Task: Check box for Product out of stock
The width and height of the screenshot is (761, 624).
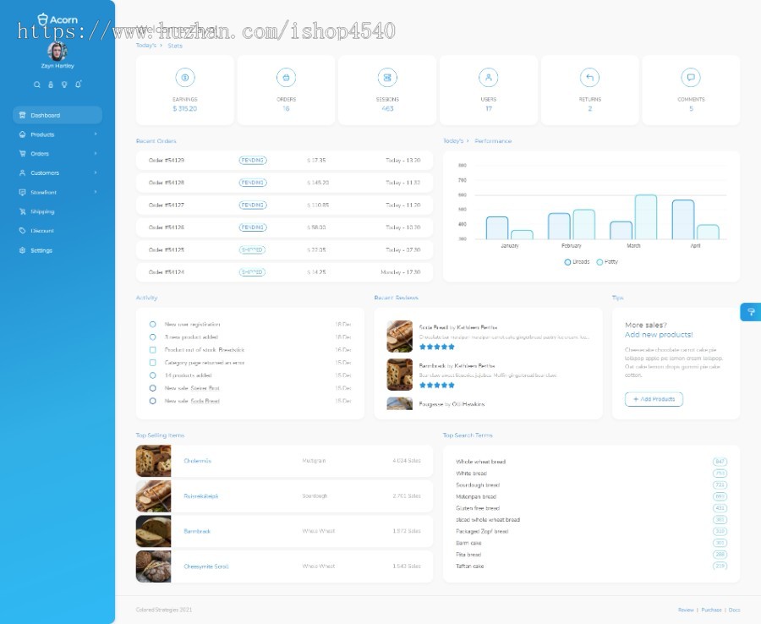Action: click(153, 350)
